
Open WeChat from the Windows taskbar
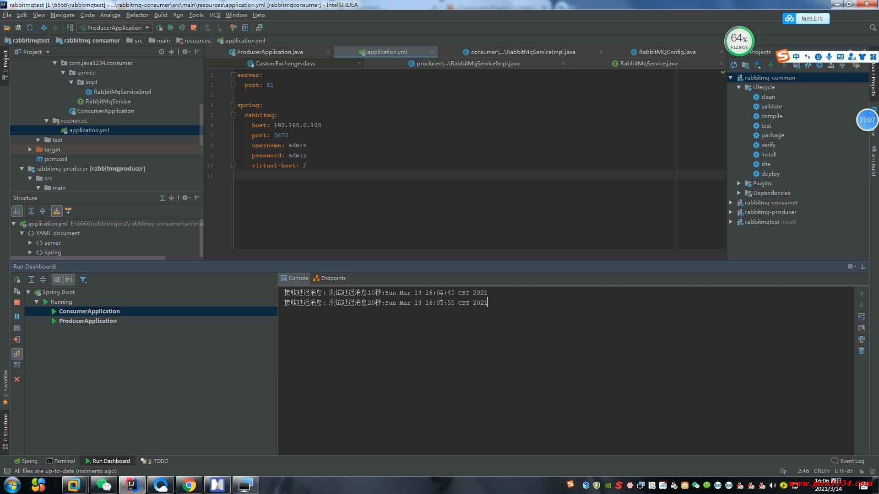(x=103, y=485)
